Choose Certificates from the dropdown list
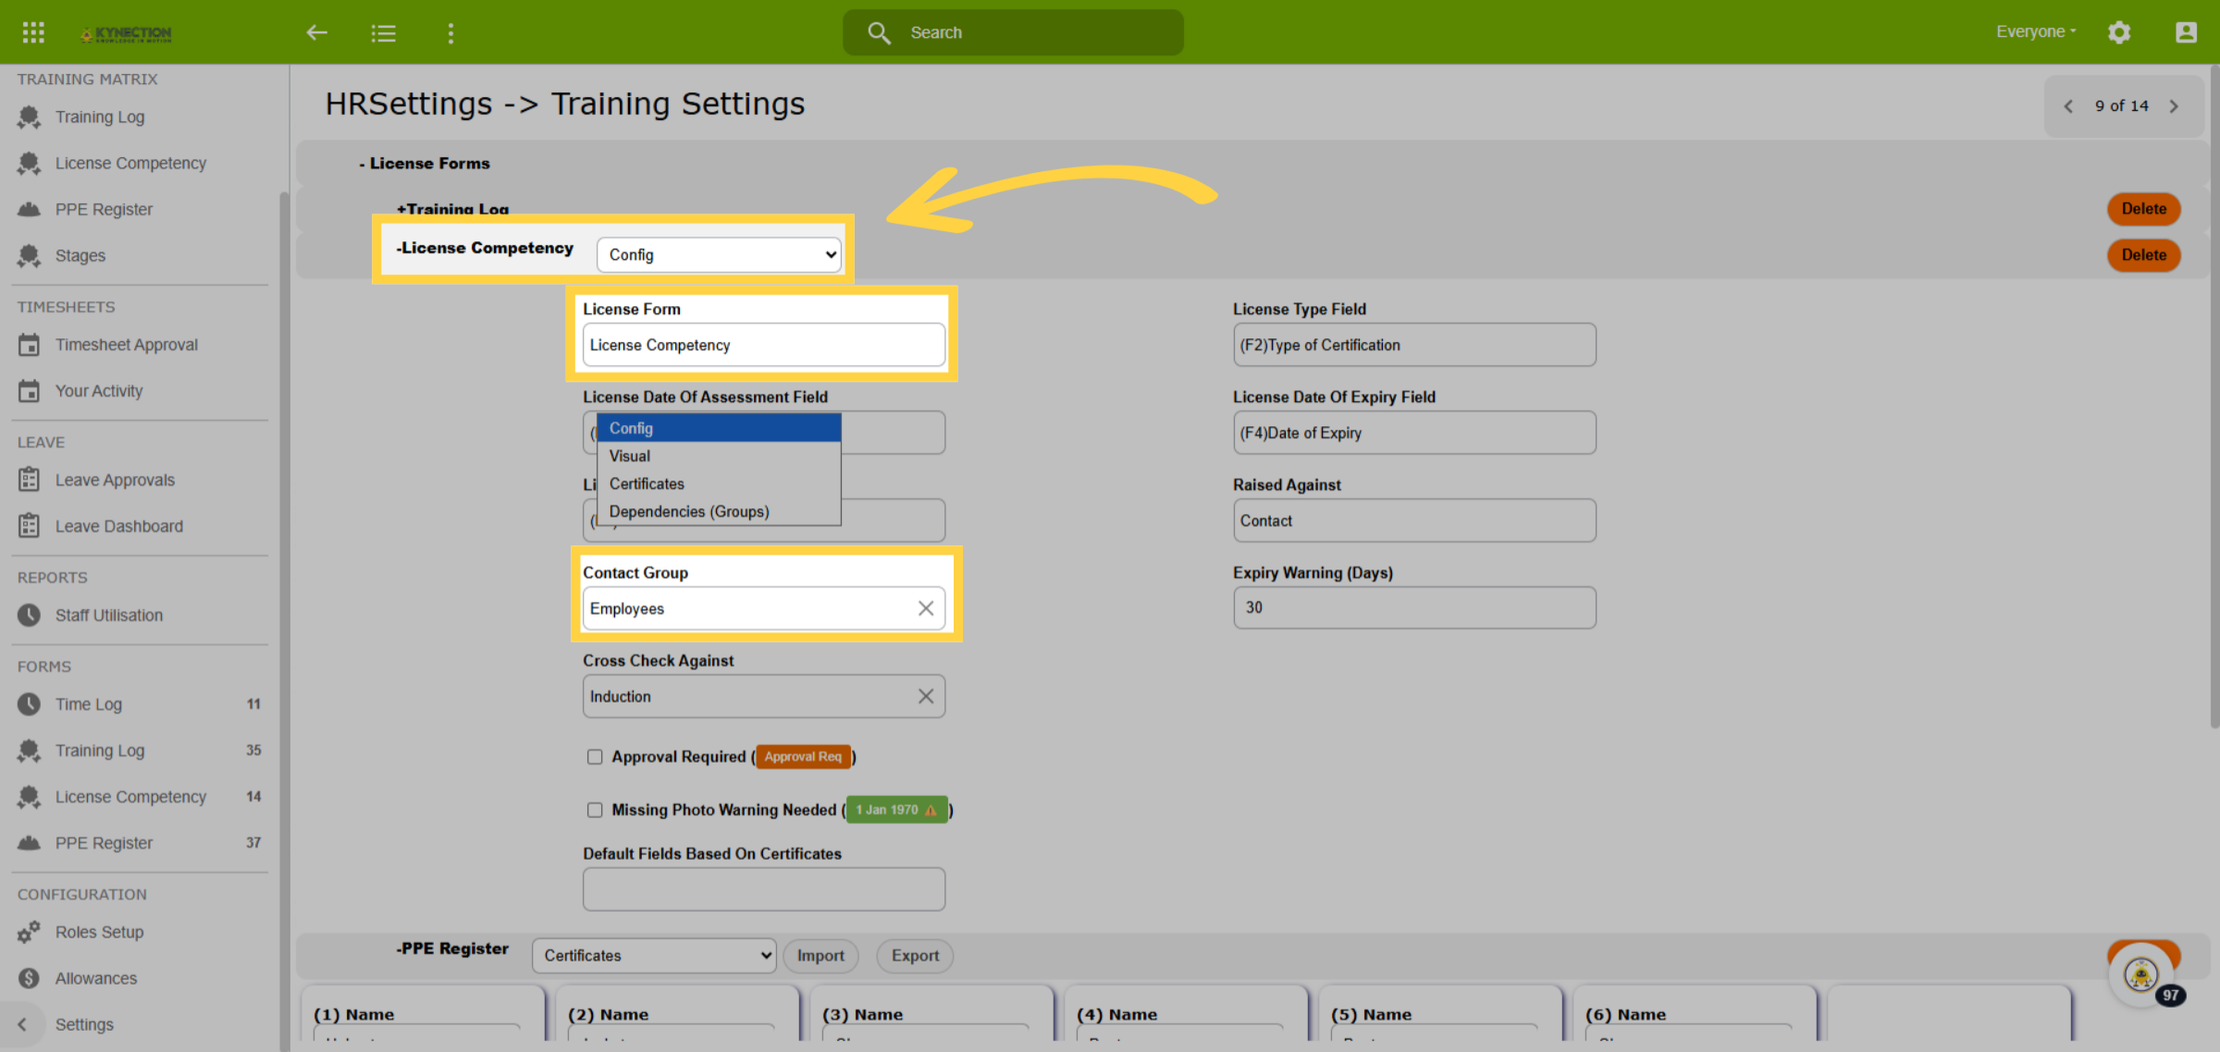This screenshot has height=1052, width=2220. tap(719, 483)
